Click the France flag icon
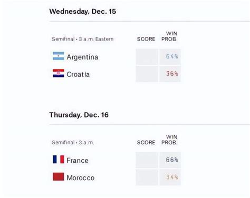The width and height of the screenshot is (250, 198). [x=59, y=159]
